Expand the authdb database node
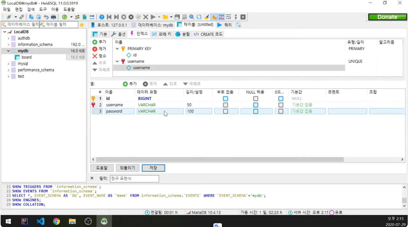The height and width of the screenshot is (227, 408). pos(8,38)
